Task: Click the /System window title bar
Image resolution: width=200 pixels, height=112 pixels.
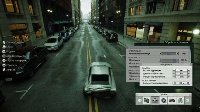Action: [163, 95]
